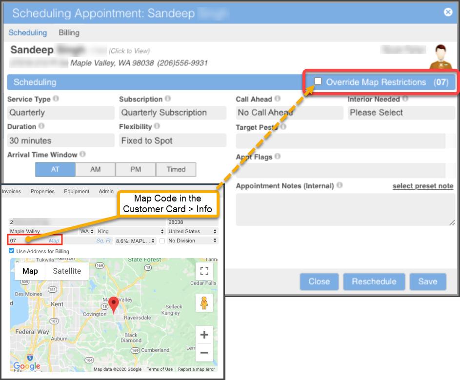The height and width of the screenshot is (380, 460).
Task: Enable Override Map Restrictions checkbox
Action: pos(318,81)
